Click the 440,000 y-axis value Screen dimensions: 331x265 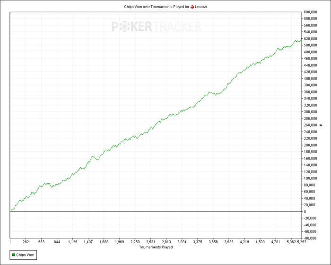pyautogui.click(x=310, y=65)
